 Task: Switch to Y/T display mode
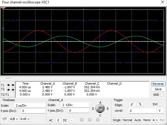tap(5, 119)
